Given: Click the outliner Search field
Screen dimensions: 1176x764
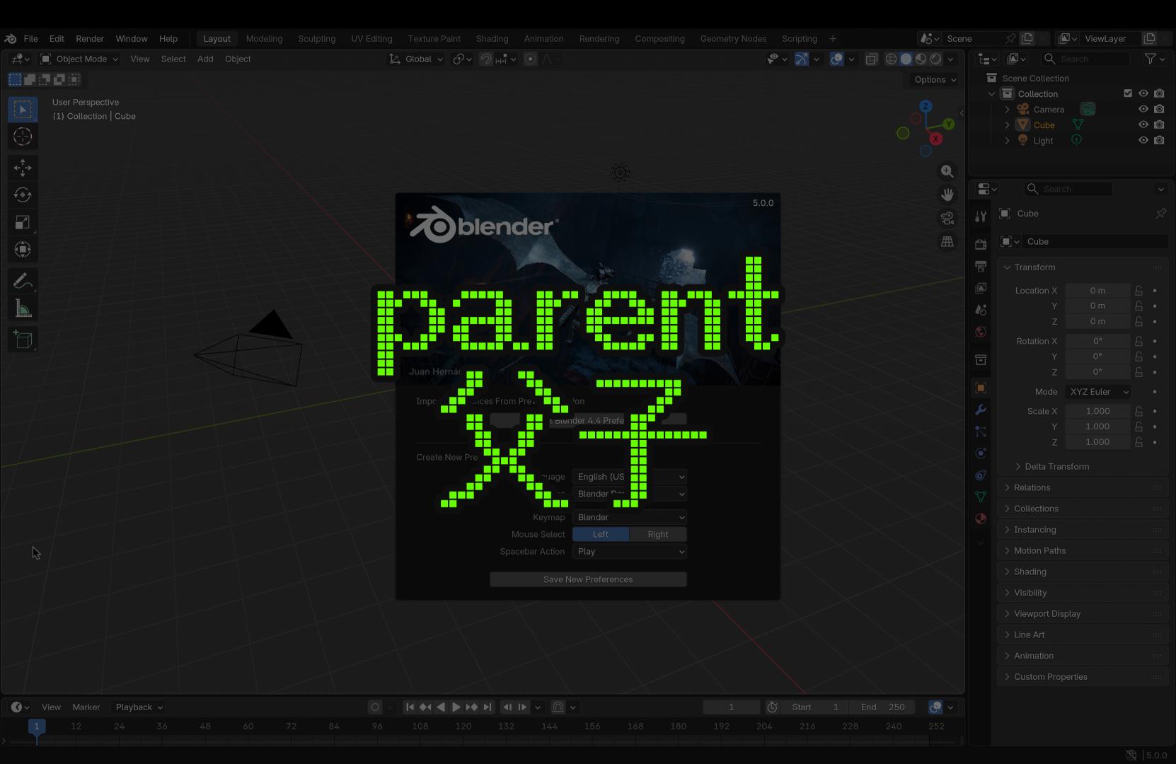Looking at the screenshot, I should click(1085, 59).
